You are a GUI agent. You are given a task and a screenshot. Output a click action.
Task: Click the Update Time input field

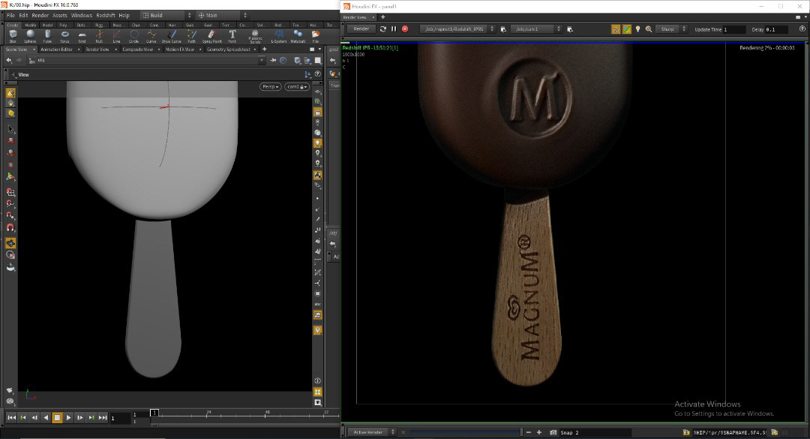tap(734, 29)
